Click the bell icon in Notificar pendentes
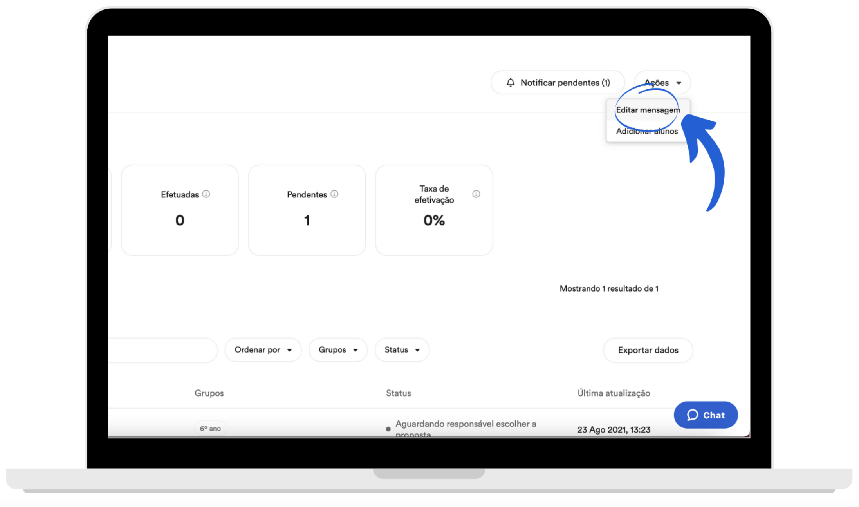This screenshot has width=859, height=507. click(x=510, y=82)
